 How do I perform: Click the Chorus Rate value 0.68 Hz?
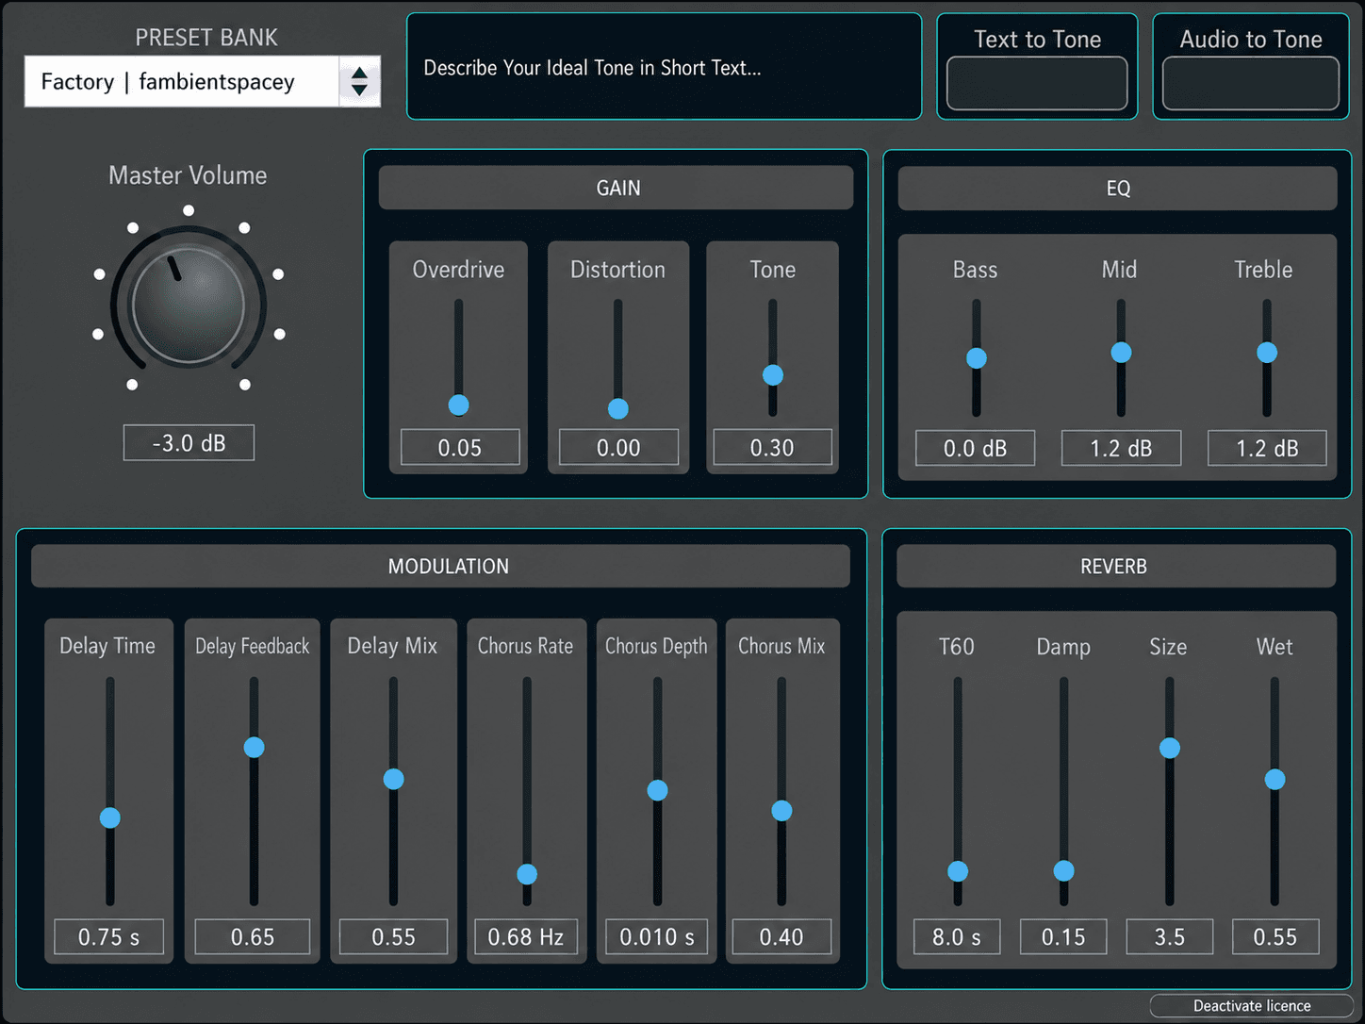526,937
